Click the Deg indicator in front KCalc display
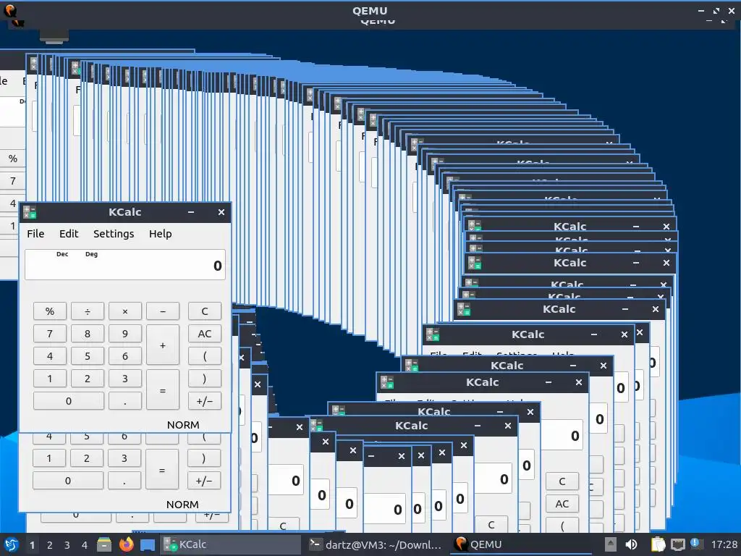741x556 pixels. [x=91, y=254]
